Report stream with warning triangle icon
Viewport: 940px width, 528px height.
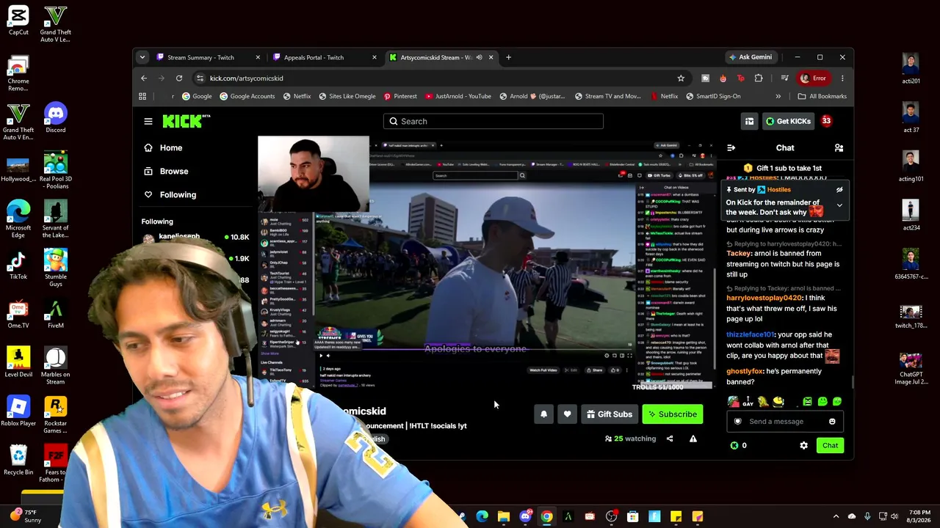[693, 439]
